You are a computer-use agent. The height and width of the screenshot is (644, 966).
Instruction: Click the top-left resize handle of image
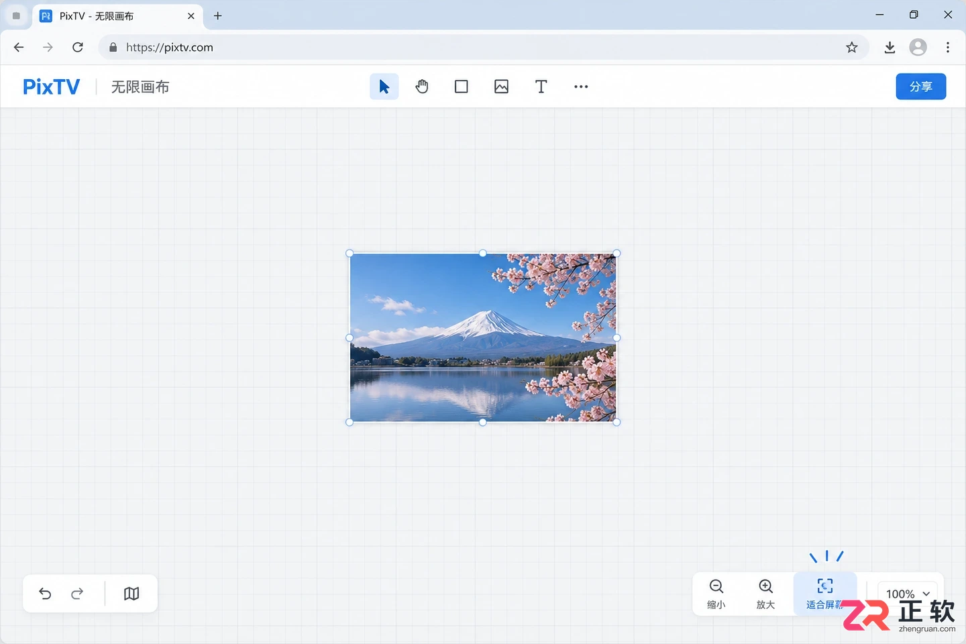[350, 254]
